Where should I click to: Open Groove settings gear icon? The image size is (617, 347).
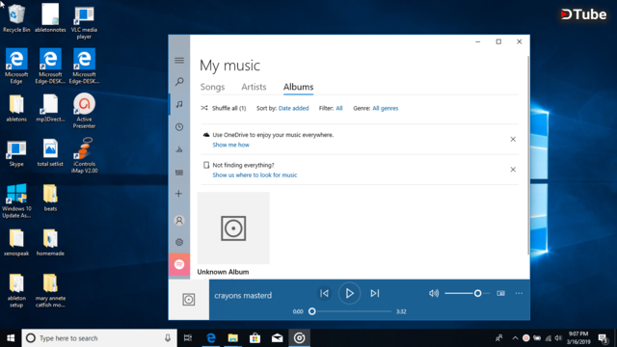pyautogui.click(x=179, y=242)
